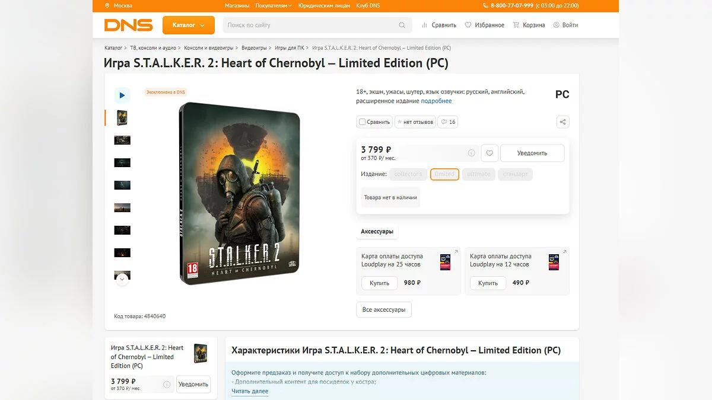Expand the Покупателям menu

[274, 6]
